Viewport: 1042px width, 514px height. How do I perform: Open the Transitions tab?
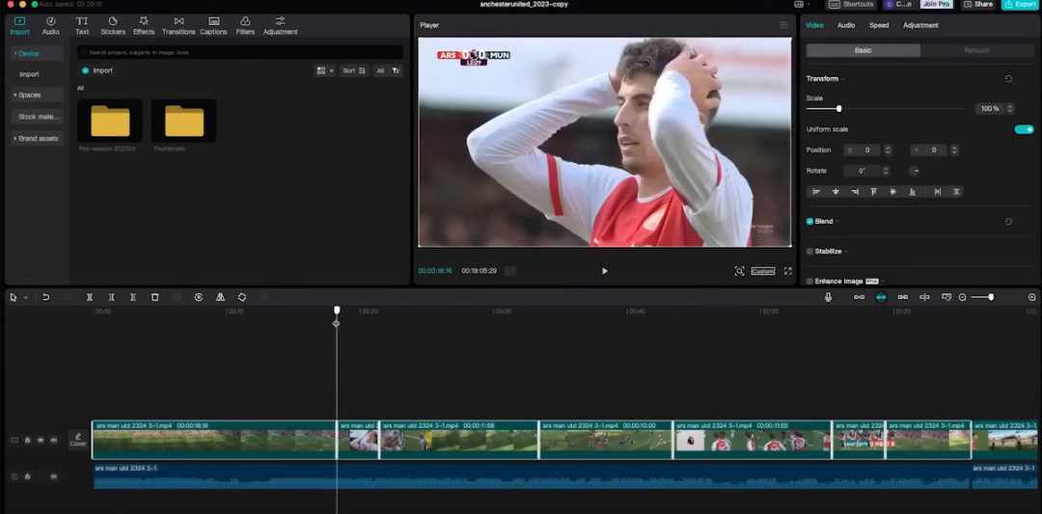178,26
